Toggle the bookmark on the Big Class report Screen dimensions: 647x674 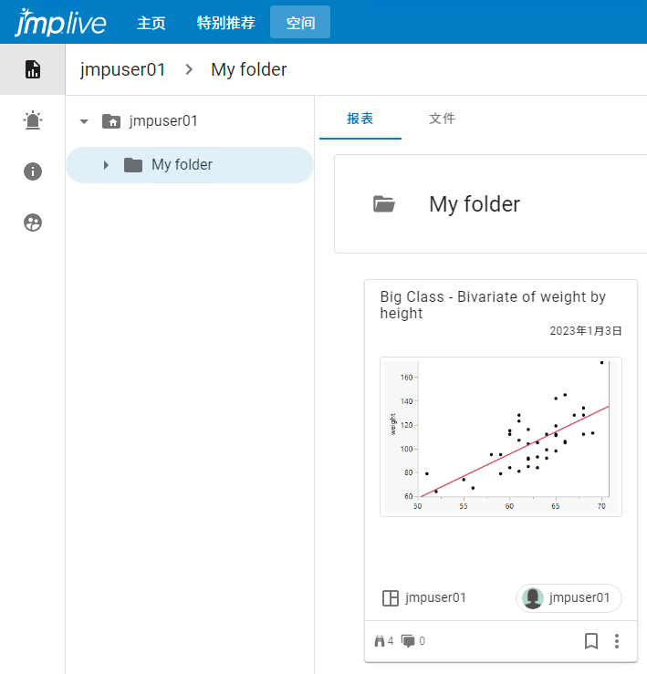[x=591, y=641]
